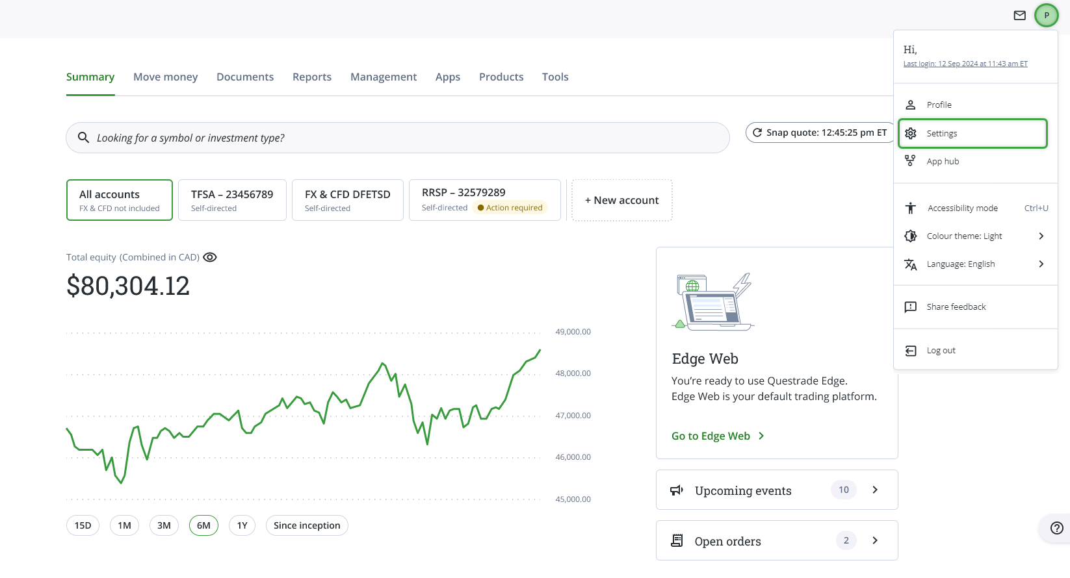This screenshot has width=1070, height=578.
Task: Click the help question mark icon
Action: click(x=1056, y=528)
